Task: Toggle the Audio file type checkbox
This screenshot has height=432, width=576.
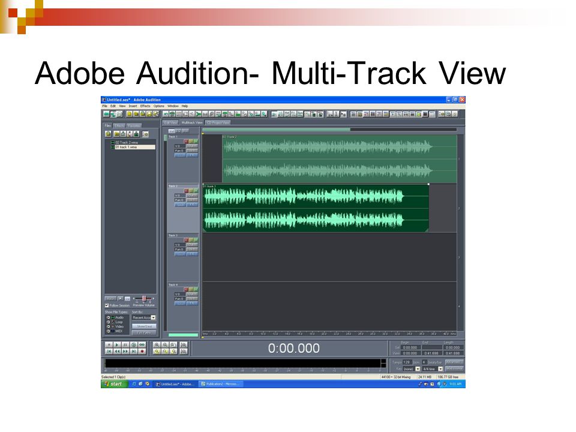Action: [x=109, y=317]
